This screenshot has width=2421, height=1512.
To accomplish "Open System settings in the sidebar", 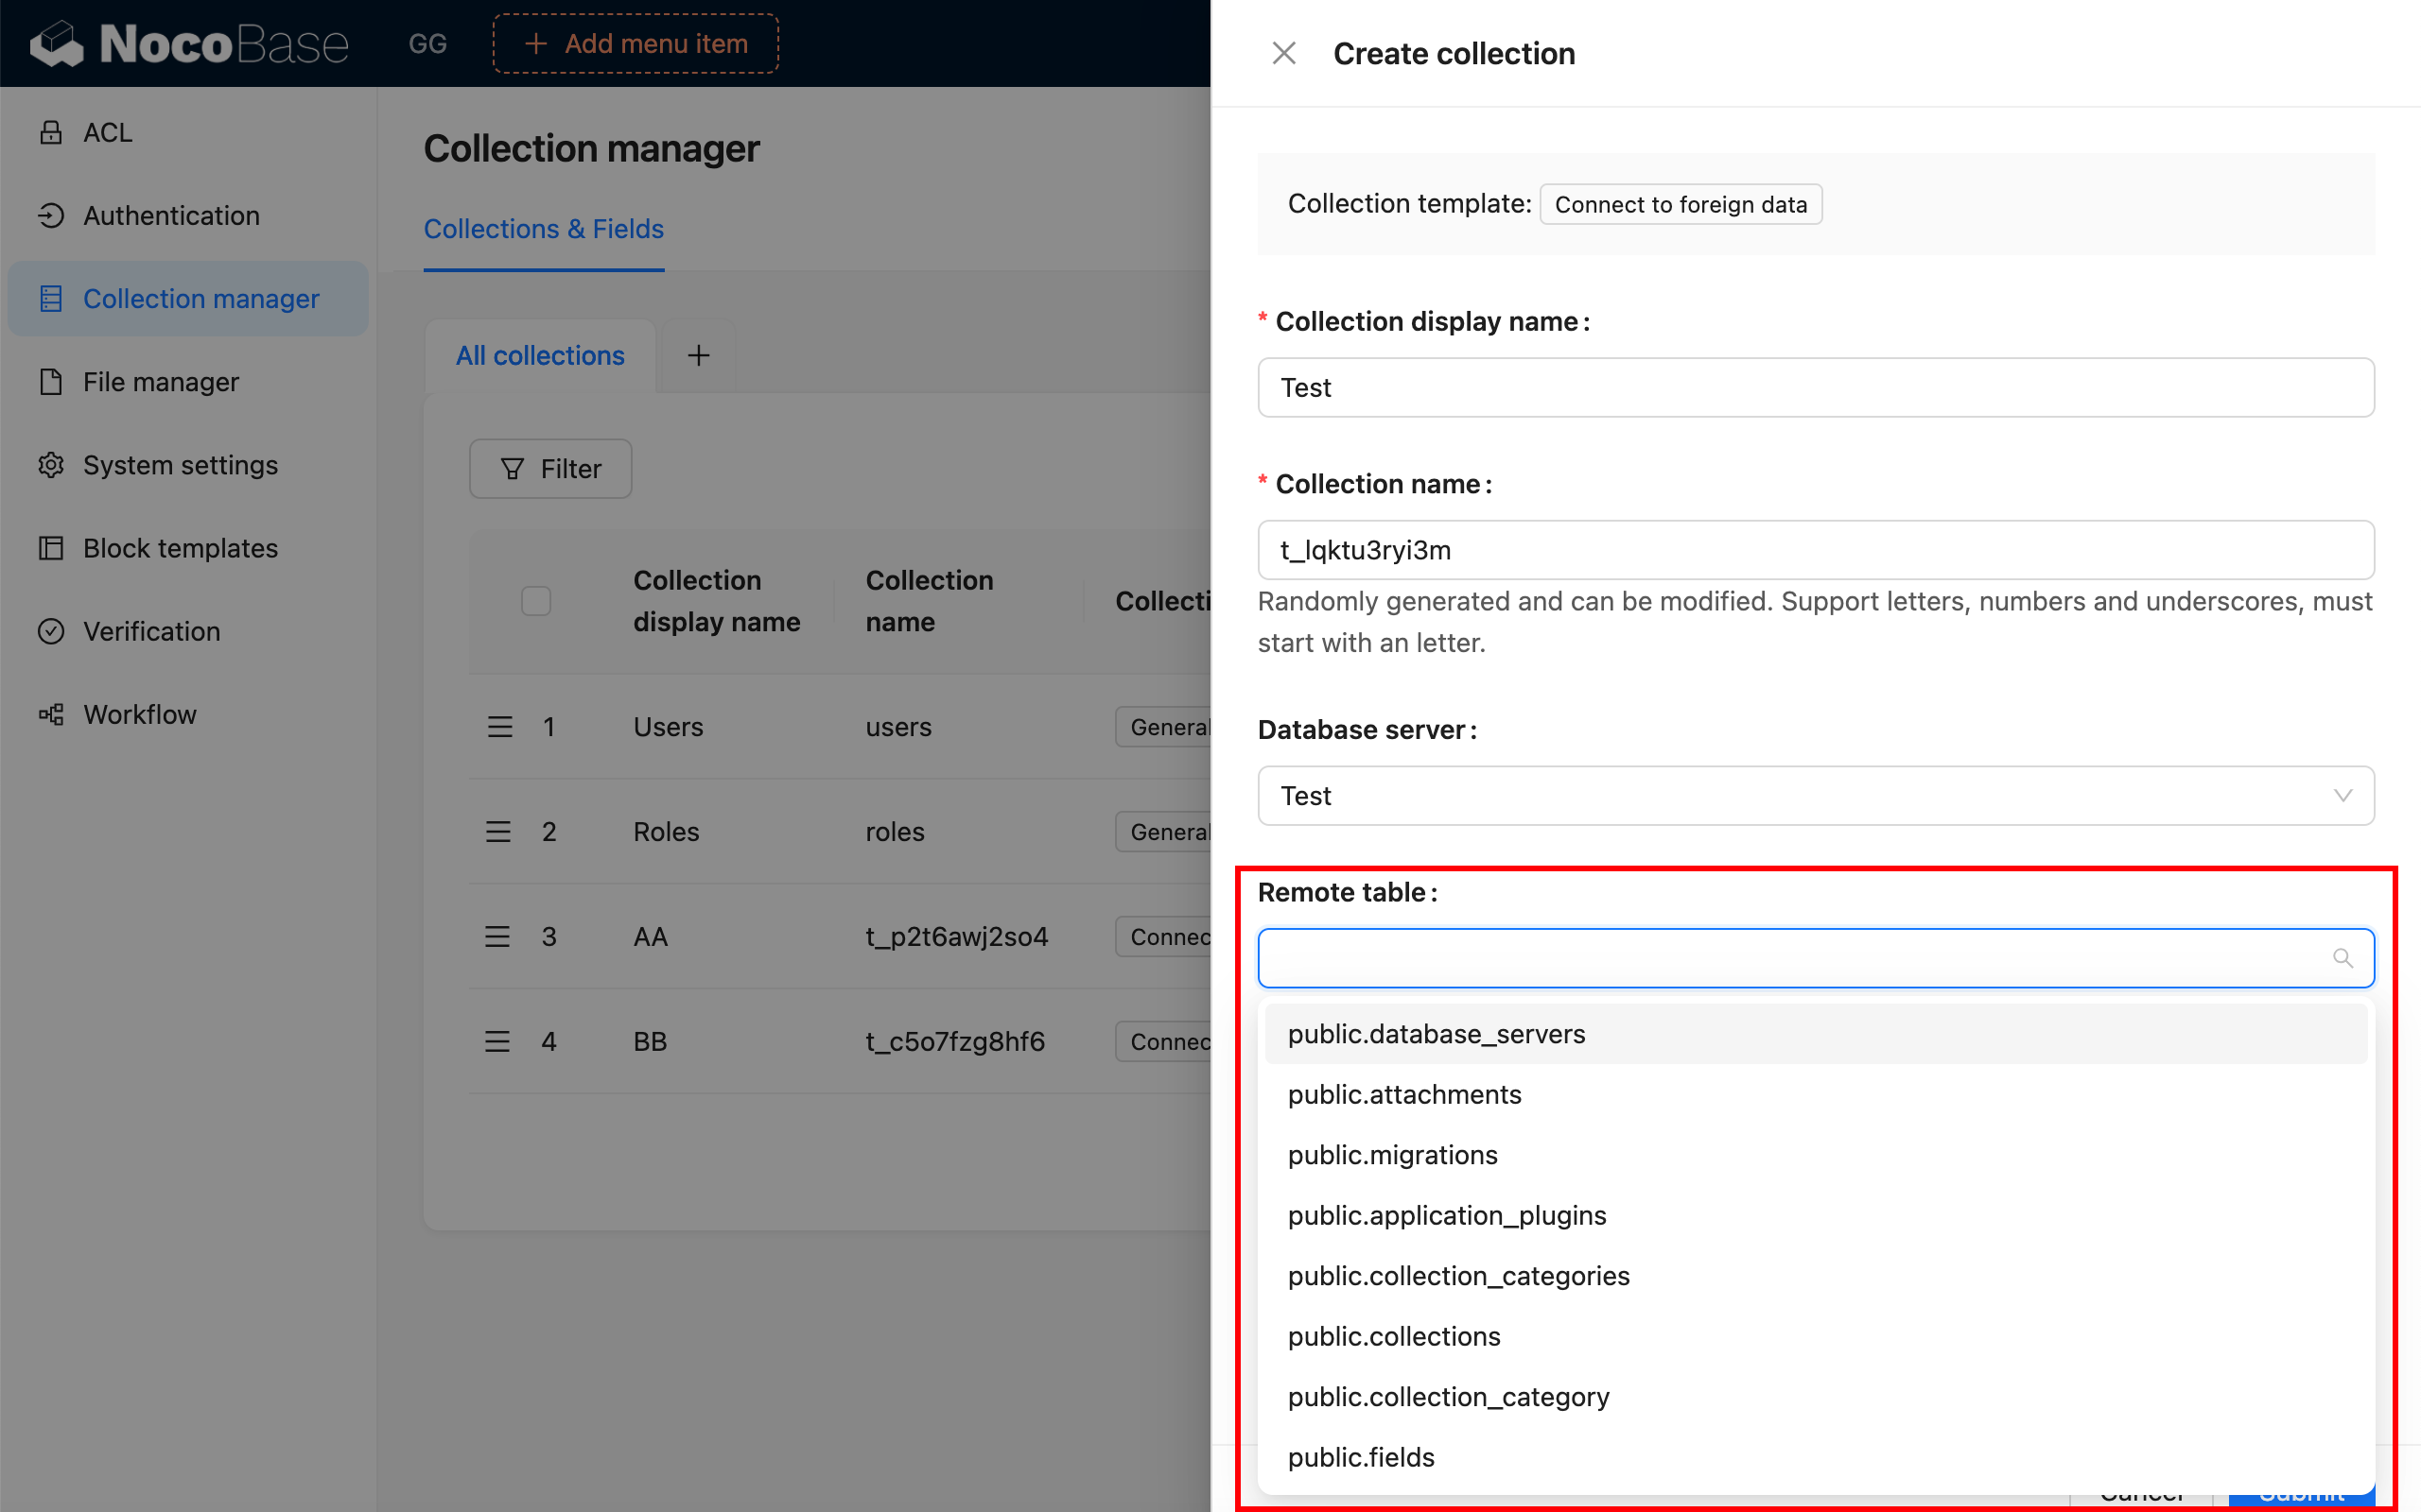I will click(180, 464).
